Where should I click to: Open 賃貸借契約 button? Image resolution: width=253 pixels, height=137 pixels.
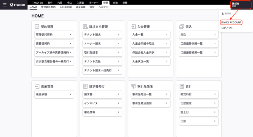point(54,44)
